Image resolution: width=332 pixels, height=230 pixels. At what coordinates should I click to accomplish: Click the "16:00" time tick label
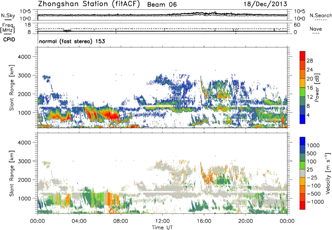pyautogui.click(x=204, y=221)
